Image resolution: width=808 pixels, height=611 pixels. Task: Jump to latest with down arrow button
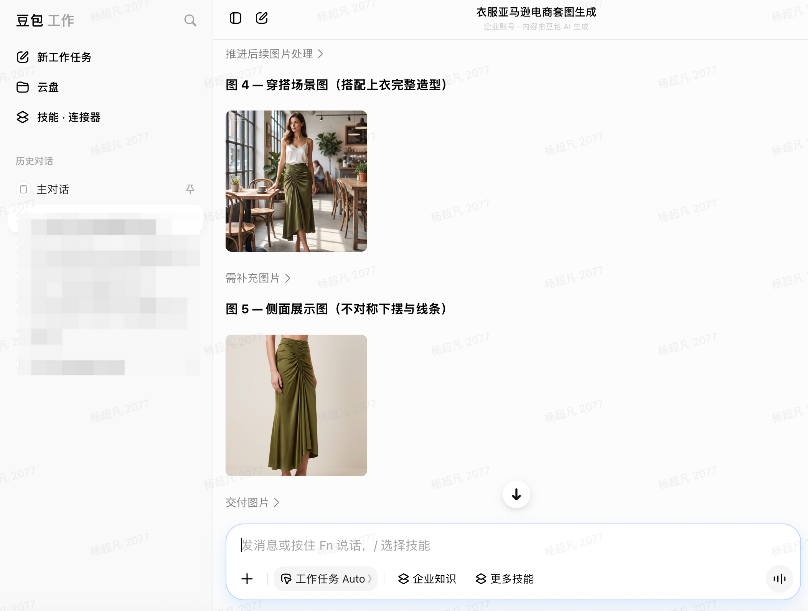coord(516,494)
